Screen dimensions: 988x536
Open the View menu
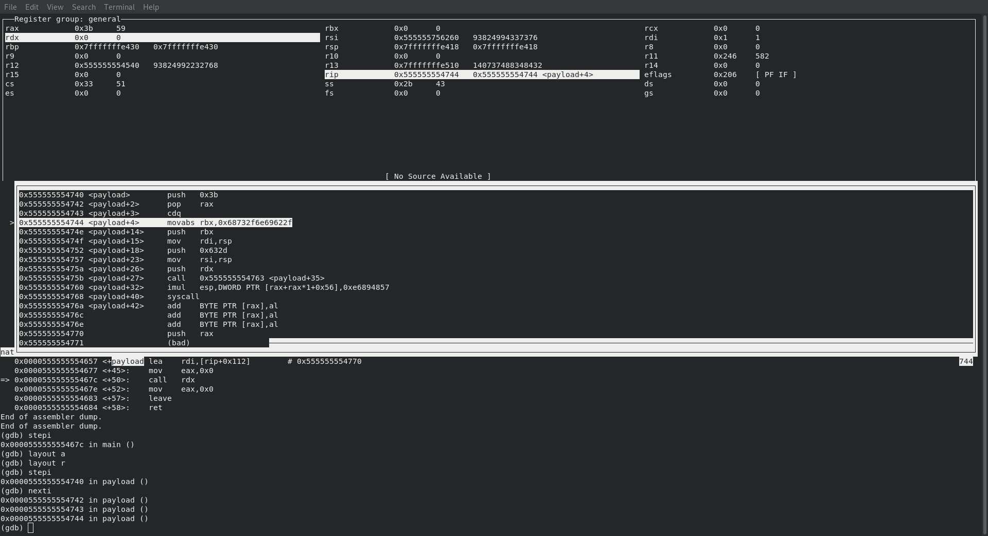[55, 7]
